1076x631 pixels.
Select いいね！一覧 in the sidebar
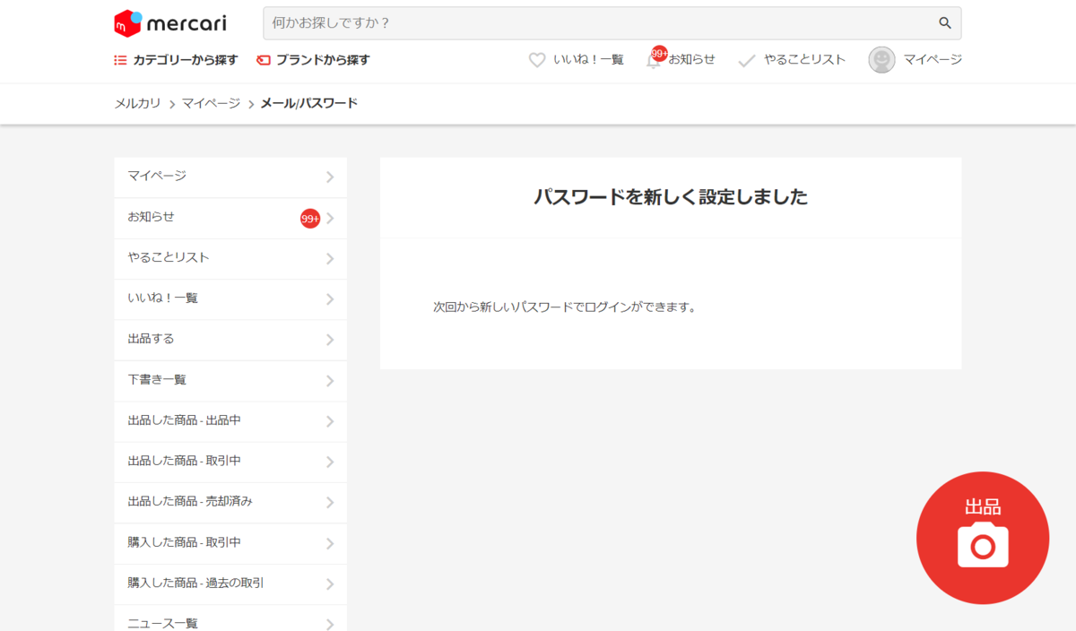coord(230,299)
